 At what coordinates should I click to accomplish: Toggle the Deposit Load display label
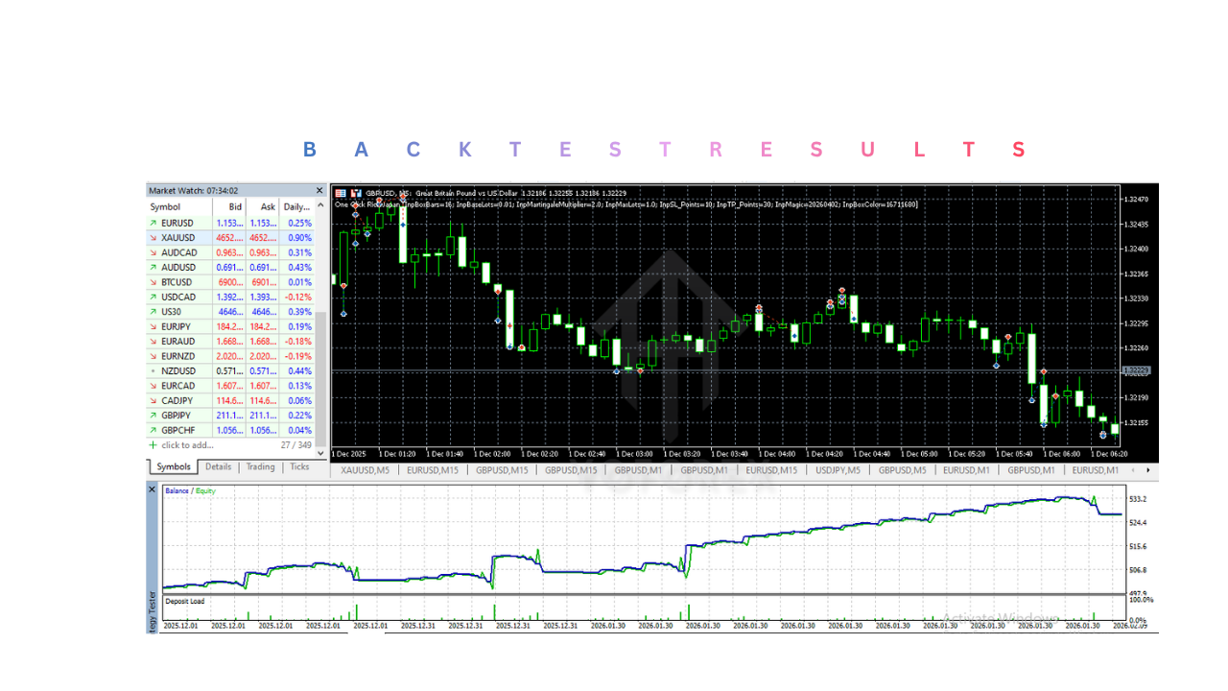click(x=186, y=600)
